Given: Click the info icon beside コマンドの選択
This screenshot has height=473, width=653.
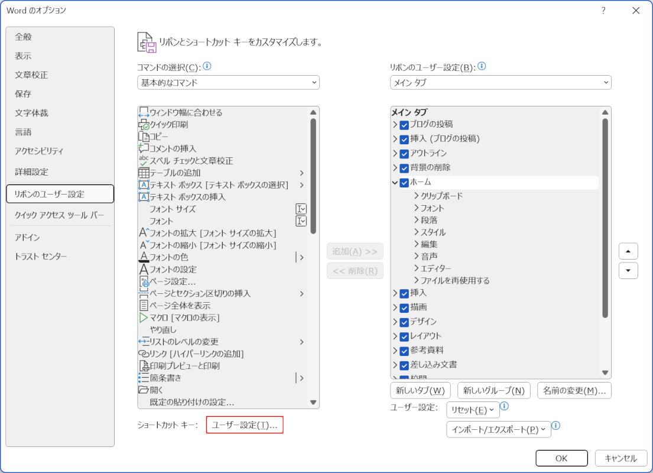Looking at the screenshot, I should [207, 67].
